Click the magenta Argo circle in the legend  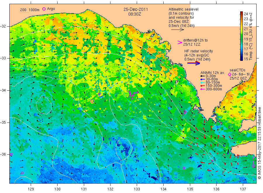pyautogui.click(x=44, y=9)
